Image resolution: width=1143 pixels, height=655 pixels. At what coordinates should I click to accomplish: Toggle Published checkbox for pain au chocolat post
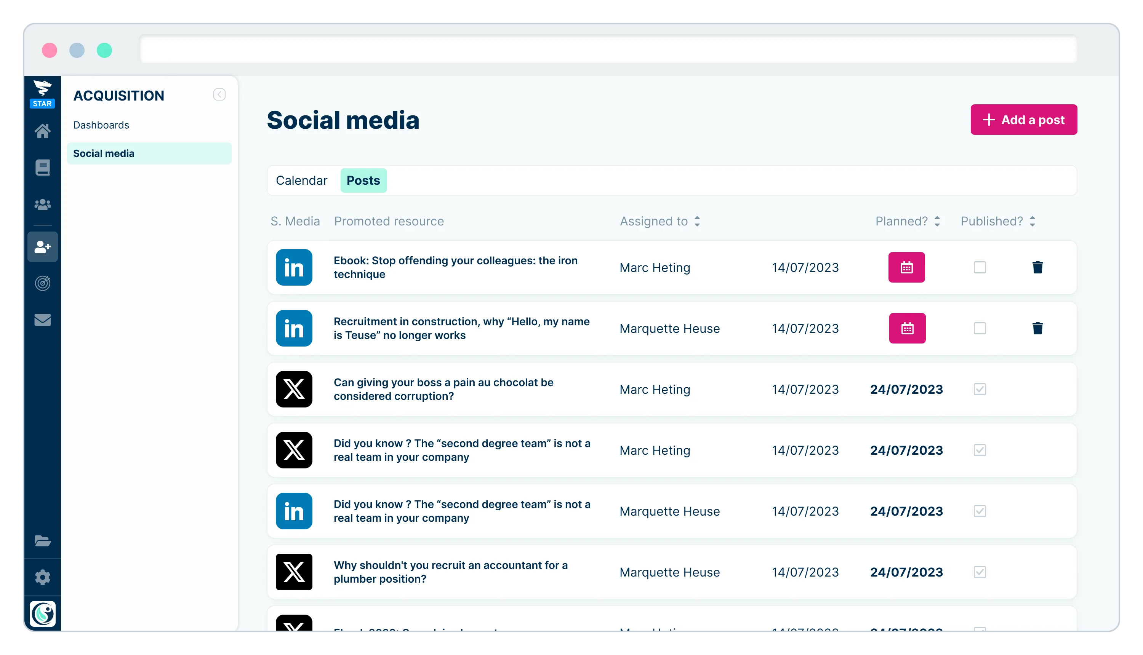click(x=980, y=389)
